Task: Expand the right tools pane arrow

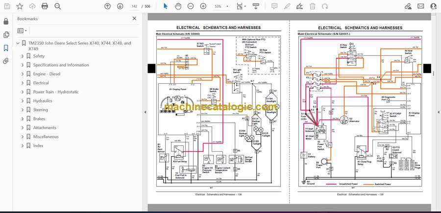Action: point(439,112)
